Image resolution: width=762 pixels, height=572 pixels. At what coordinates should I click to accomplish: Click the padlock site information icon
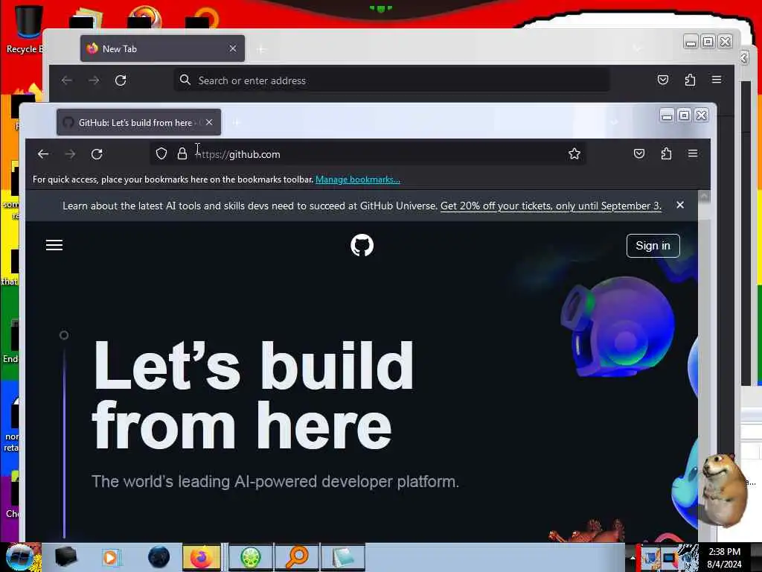pos(182,154)
